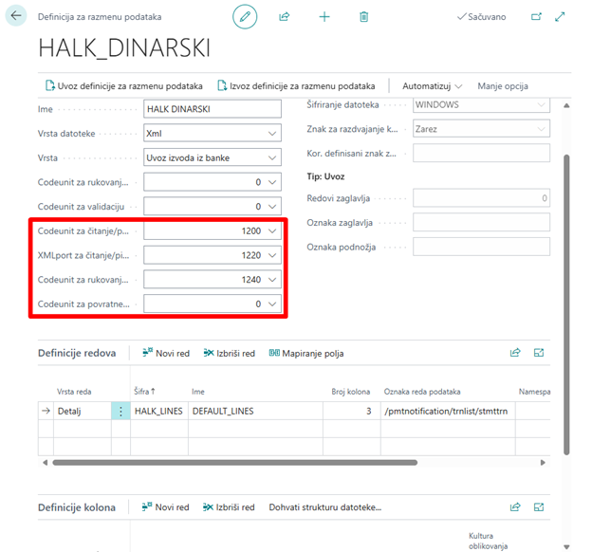
Task: Expand the Definicije kolona section icon
Action: point(539,507)
